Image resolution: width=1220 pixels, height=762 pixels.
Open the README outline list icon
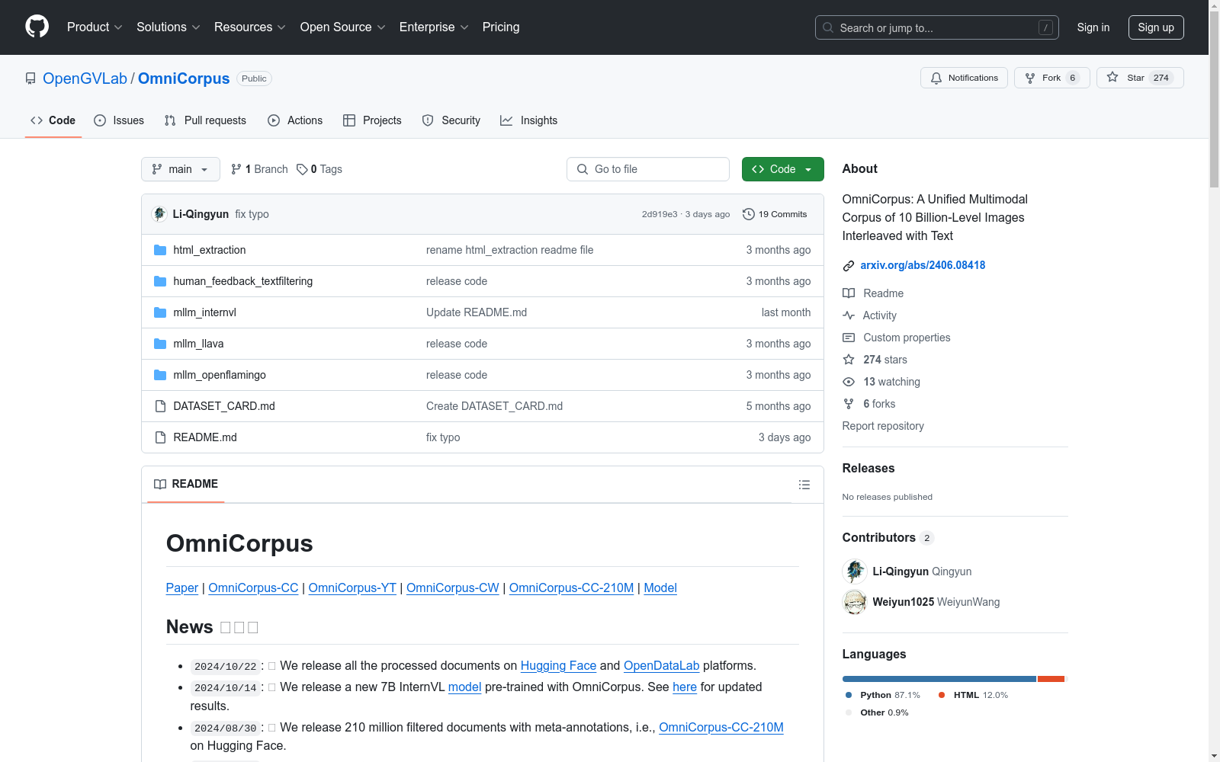tap(804, 485)
